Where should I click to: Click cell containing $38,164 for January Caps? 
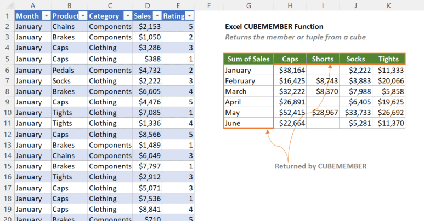[290, 70]
